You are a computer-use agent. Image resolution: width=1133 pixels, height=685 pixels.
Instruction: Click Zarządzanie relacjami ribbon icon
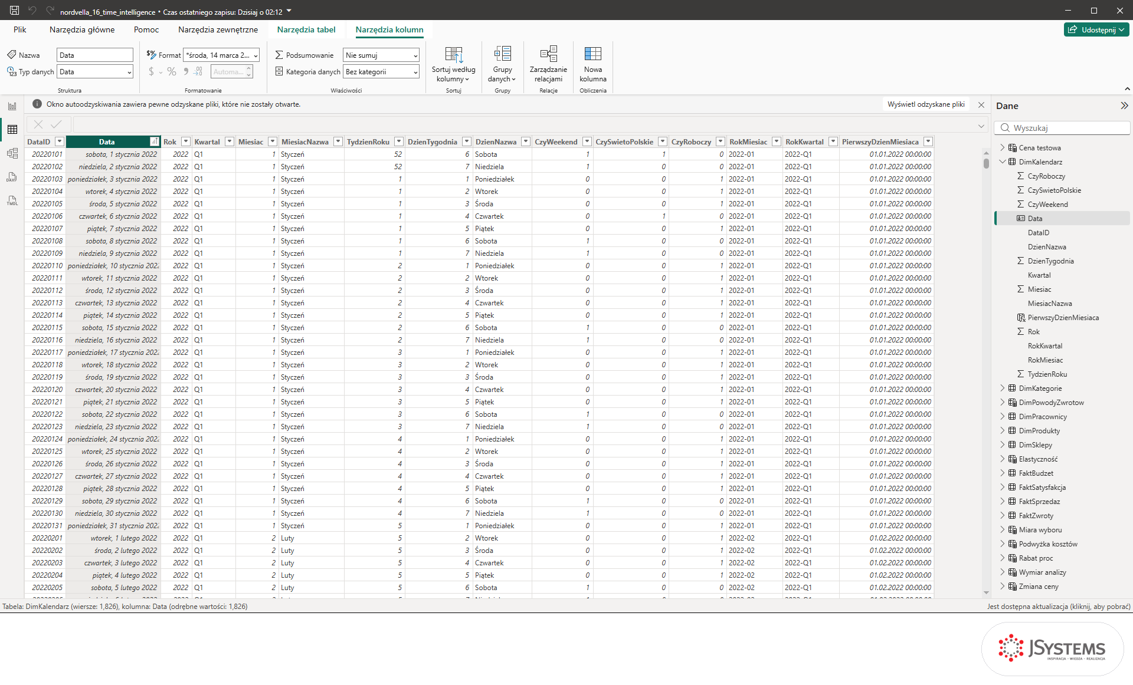[x=548, y=54]
